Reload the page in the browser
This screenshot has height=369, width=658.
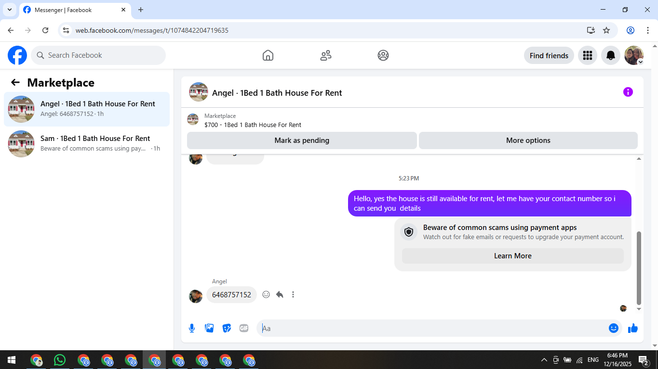coord(45,30)
